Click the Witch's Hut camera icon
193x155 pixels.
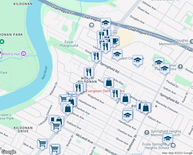tap(23, 54)
